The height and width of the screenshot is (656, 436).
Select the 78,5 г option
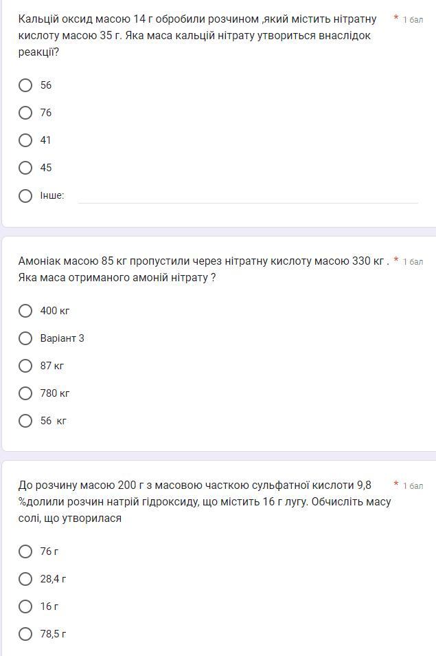(x=25, y=634)
